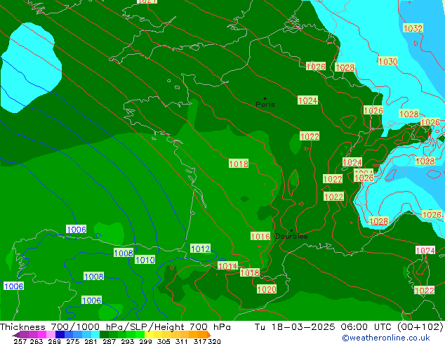Viewport: 445px width, 344px height.
Task: Click the legend value 257
Action: click(20, 341)
